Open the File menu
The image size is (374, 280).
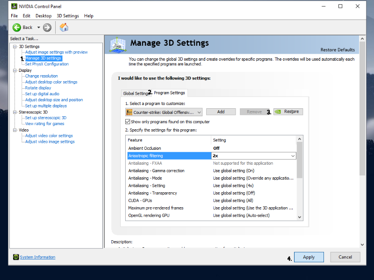(14, 16)
